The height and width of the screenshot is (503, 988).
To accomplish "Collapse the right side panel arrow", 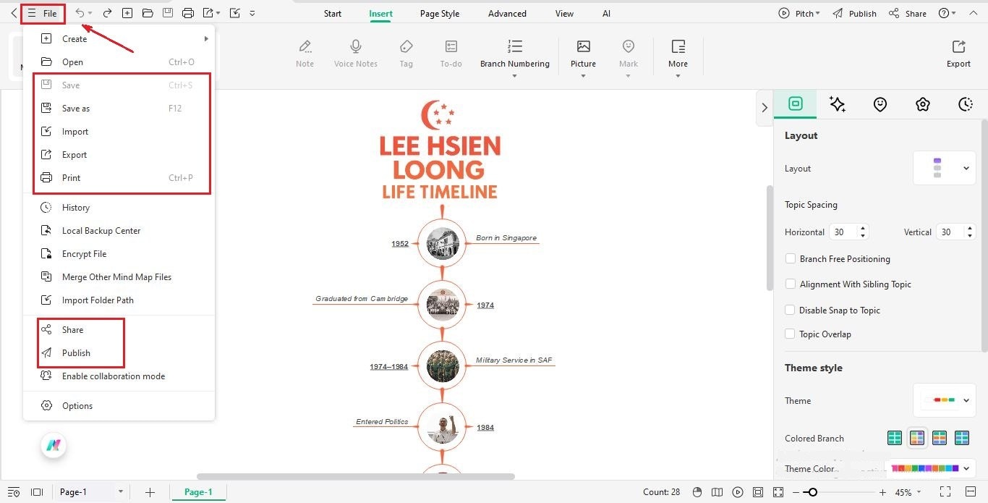I will [x=765, y=108].
